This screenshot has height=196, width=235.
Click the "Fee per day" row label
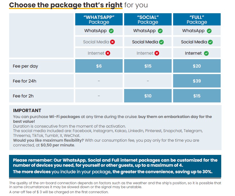tap(25, 66)
